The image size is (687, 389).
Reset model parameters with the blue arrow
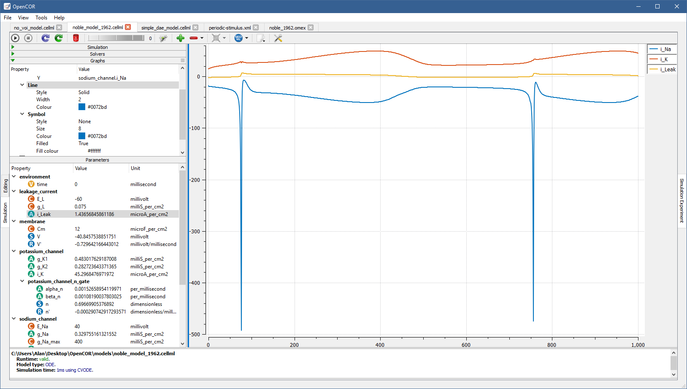tap(46, 38)
